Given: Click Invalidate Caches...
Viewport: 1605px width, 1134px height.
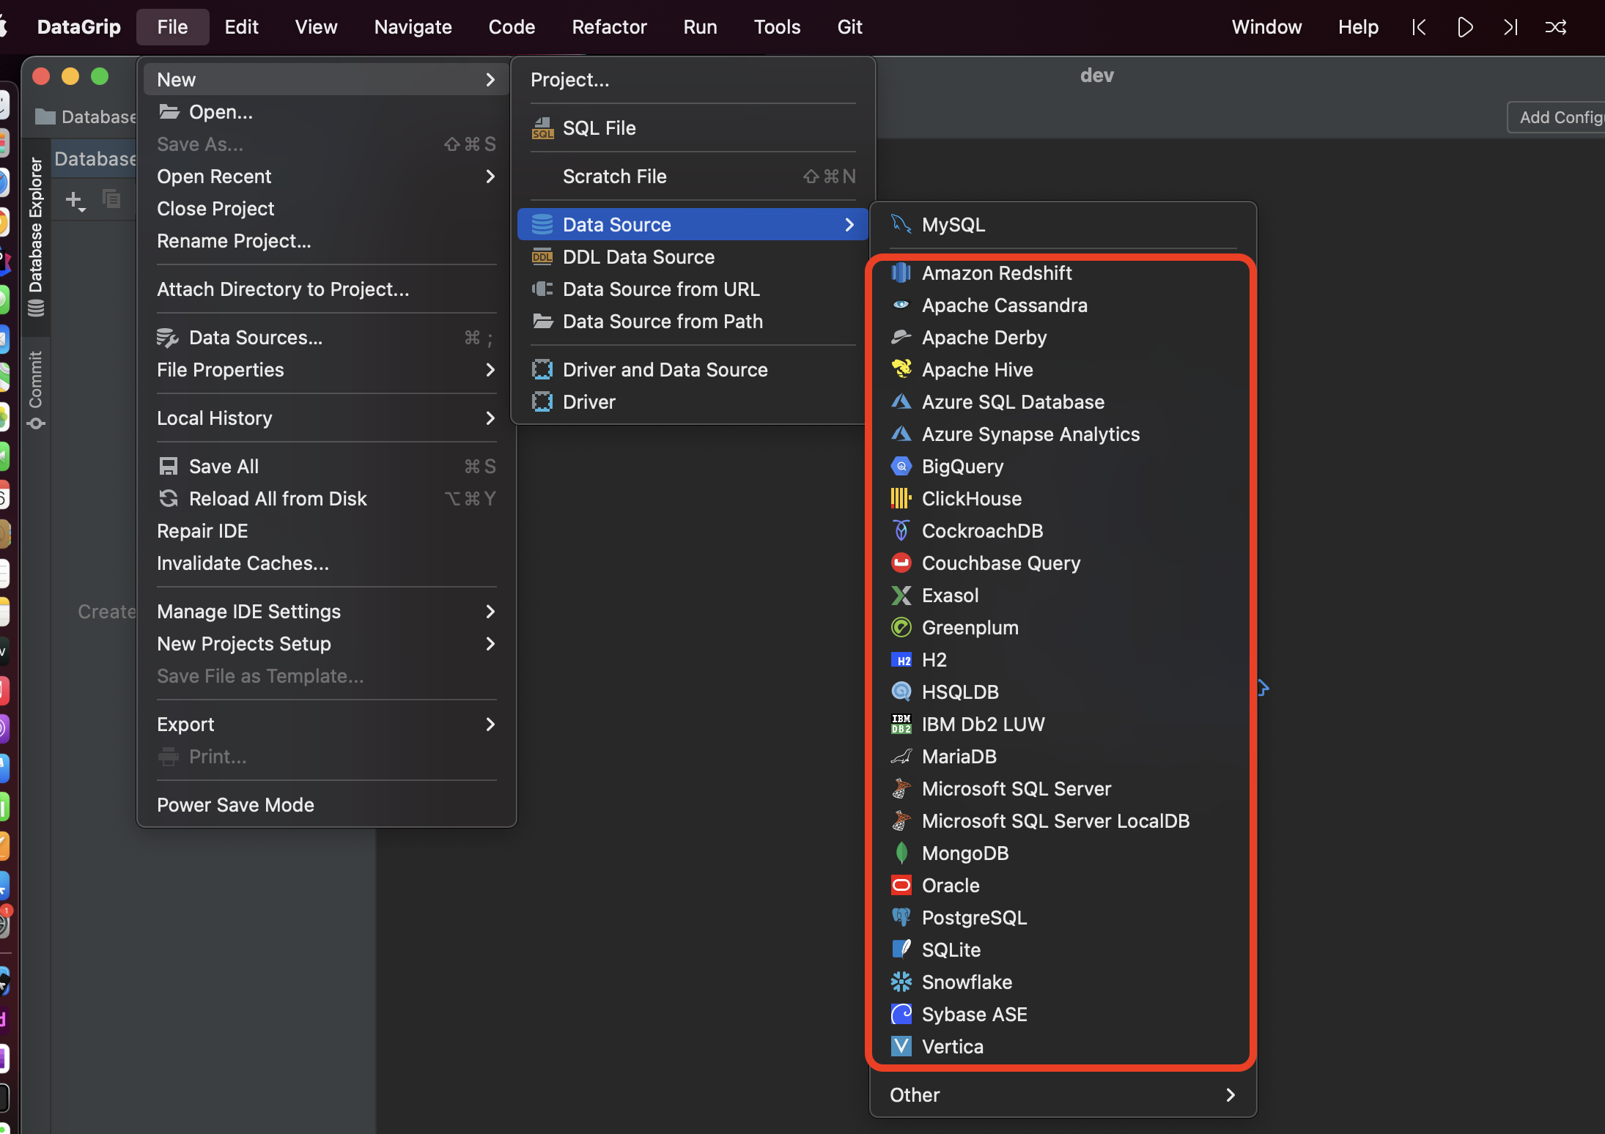Looking at the screenshot, I should (x=326, y=563).
